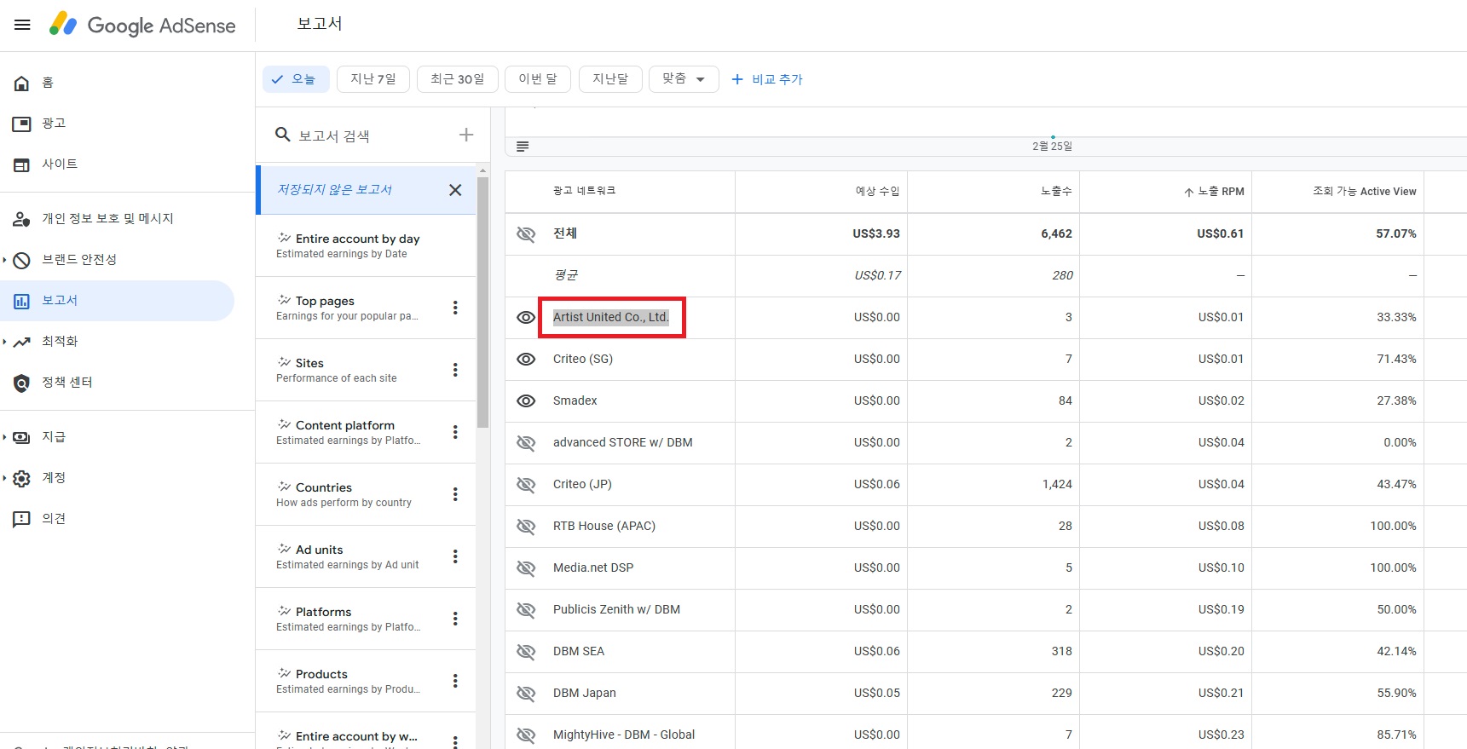Toggle visibility of Smadex row
Screen dimensions: 1467x749
click(x=526, y=400)
